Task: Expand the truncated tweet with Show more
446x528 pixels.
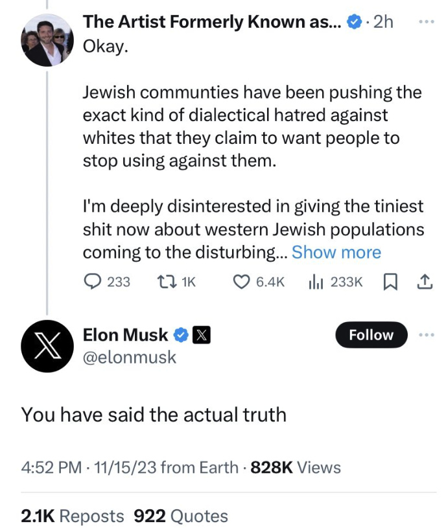Action: click(x=336, y=252)
